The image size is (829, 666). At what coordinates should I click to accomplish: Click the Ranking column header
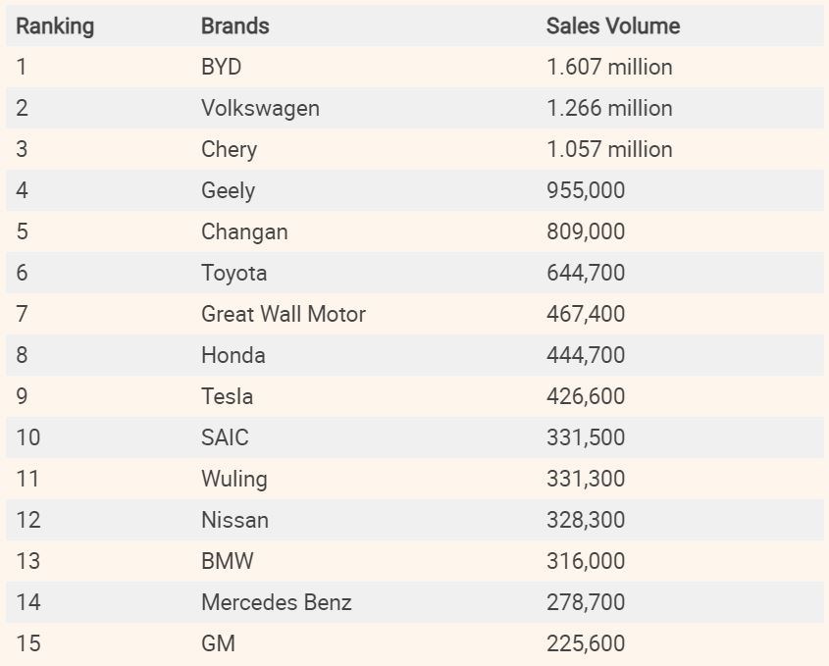[x=55, y=26]
